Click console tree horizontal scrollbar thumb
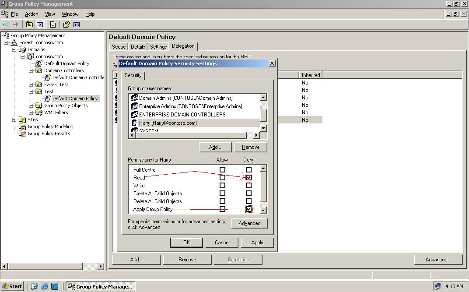 click(45, 266)
